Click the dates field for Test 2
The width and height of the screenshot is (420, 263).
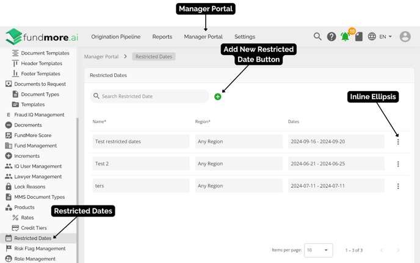(x=336, y=164)
